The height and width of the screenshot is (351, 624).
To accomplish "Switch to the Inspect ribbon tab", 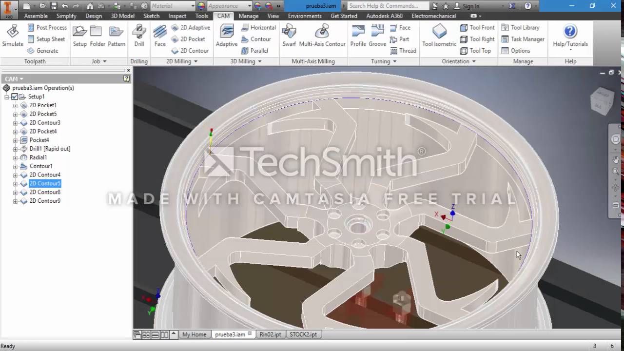I will [177, 16].
